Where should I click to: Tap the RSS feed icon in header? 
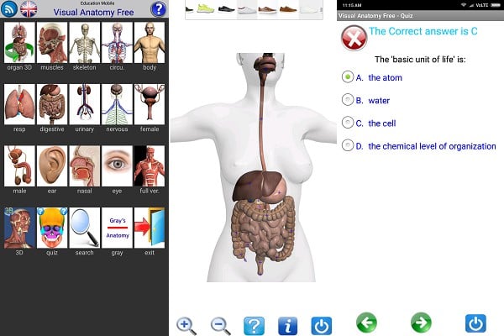pos(9,8)
